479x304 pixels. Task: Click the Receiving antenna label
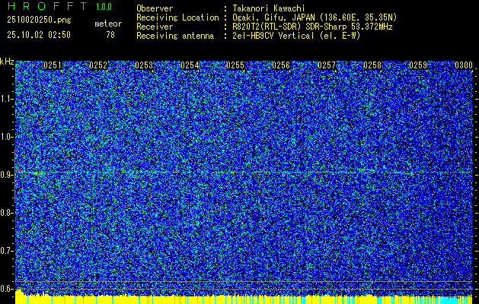175,36
